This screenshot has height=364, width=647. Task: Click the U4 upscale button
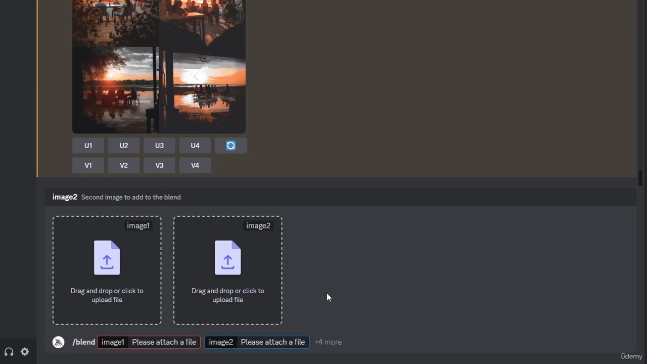(x=195, y=146)
